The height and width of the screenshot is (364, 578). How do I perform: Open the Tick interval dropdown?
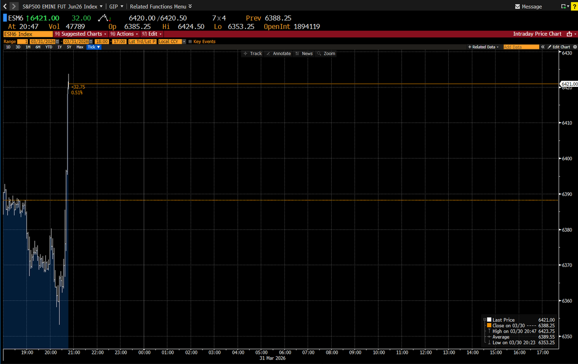pos(94,47)
